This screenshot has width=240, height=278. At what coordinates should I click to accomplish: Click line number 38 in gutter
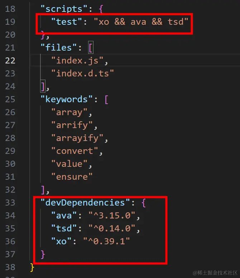click(10, 267)
